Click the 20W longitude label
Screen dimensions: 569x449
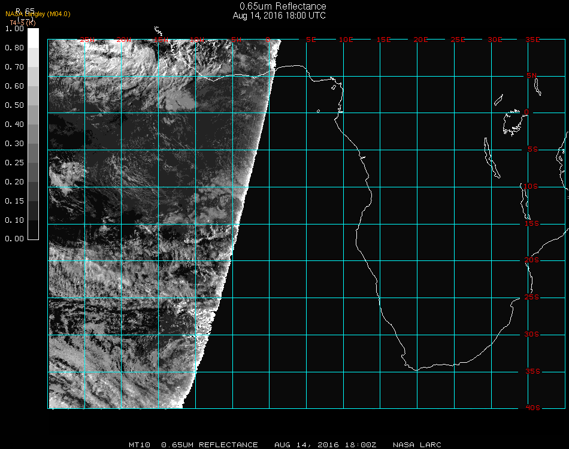point(124,40)
